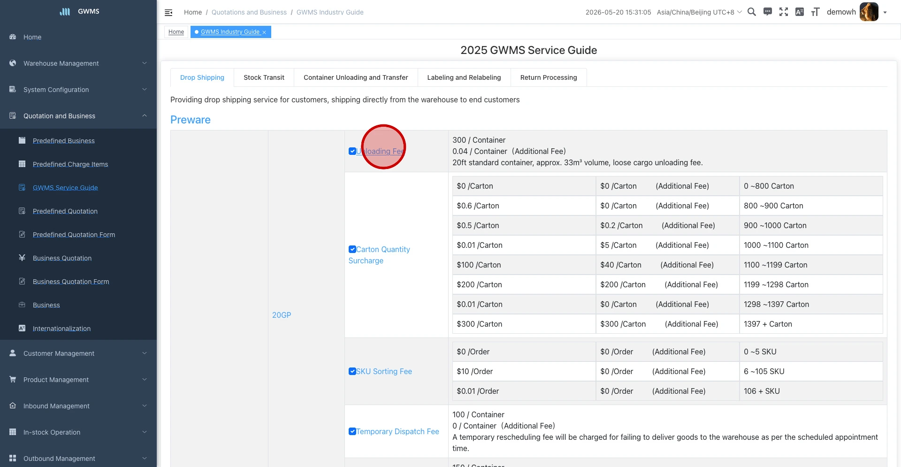Expand In-stock Operation chevron
The height and width of the screenshot is (467, 901).
click(x=145, y=432)
